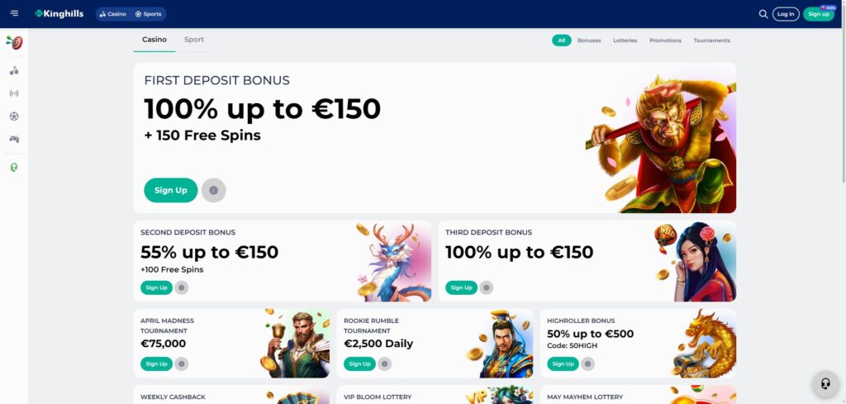Filter promotions by Tournaments

tap(711, 40)
